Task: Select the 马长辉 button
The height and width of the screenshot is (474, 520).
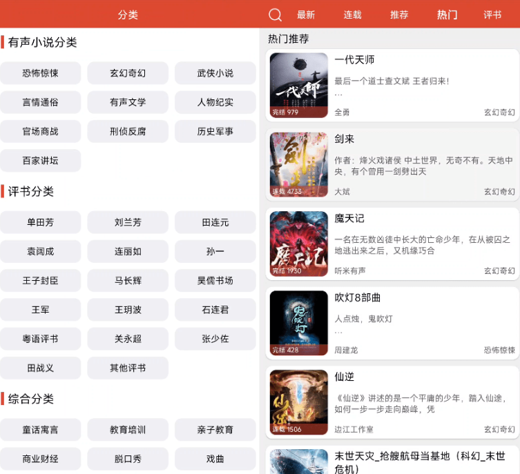Action: pos(128,281)
